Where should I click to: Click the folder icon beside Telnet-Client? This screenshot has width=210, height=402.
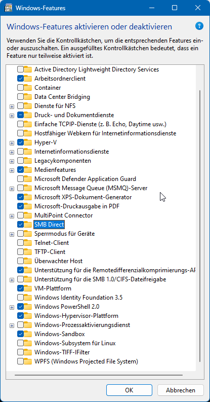[x=28, y=243]
